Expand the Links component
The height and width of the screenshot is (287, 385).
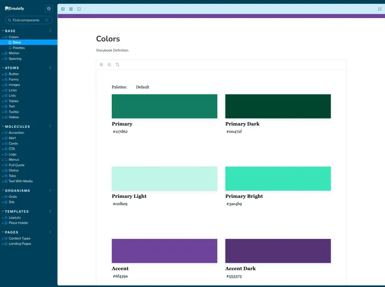pos(12,90)
